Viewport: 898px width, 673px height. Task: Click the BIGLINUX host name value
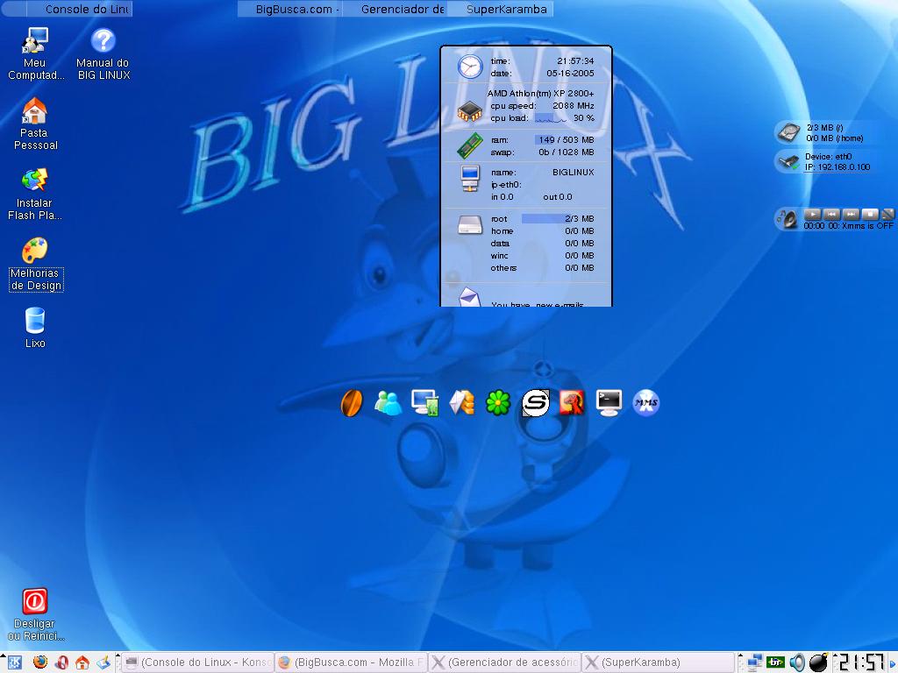click(x=574, y=173)
